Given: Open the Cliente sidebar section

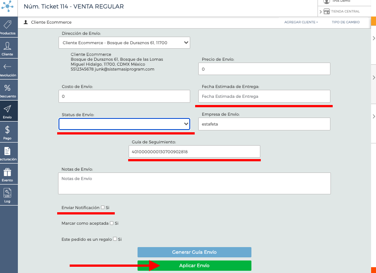Looking at the screenshot, I should (x=8, y=48).
